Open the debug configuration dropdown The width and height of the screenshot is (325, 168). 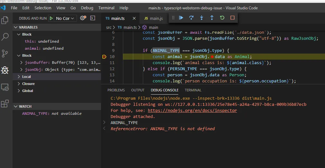65,18
